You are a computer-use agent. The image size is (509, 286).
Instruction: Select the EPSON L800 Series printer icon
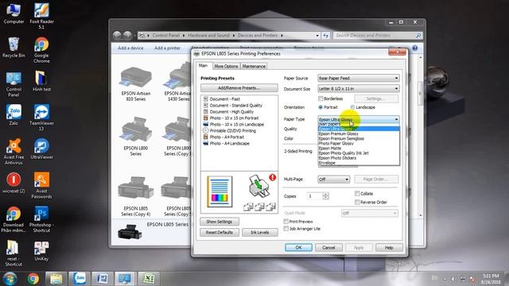tap(136, 137)
